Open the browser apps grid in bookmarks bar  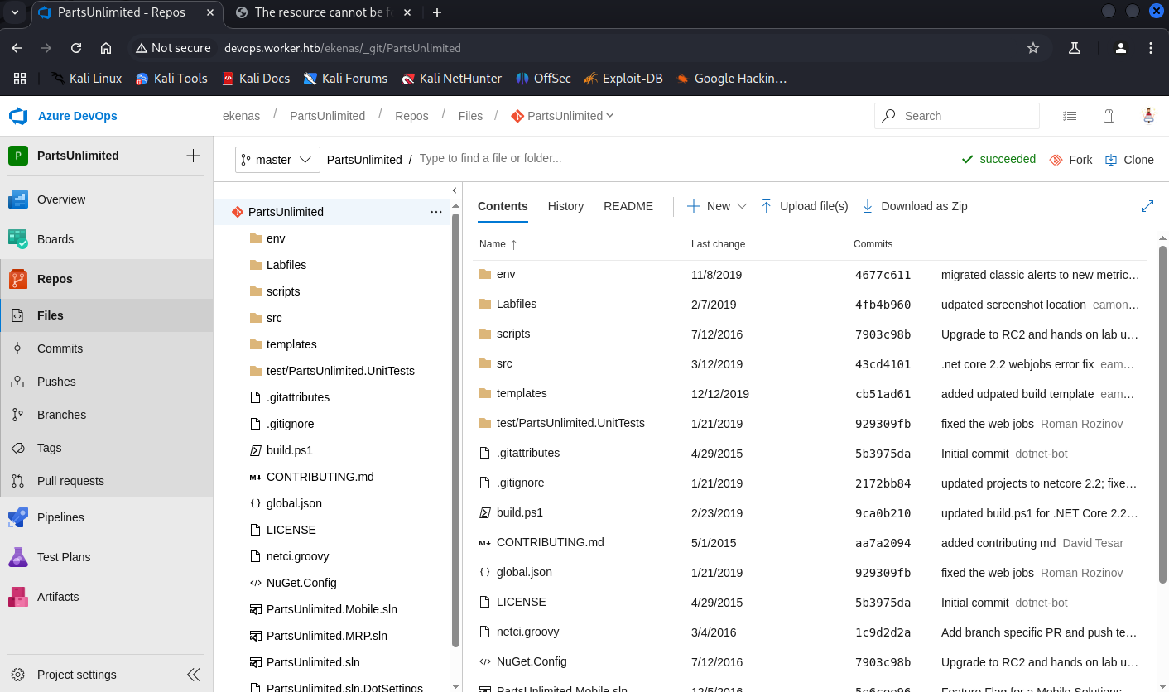pos(20,79)
